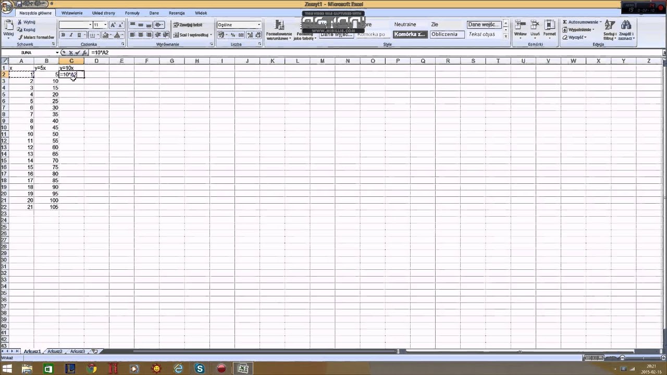Switch to the Układ strony tab

[x=104, y=13]
